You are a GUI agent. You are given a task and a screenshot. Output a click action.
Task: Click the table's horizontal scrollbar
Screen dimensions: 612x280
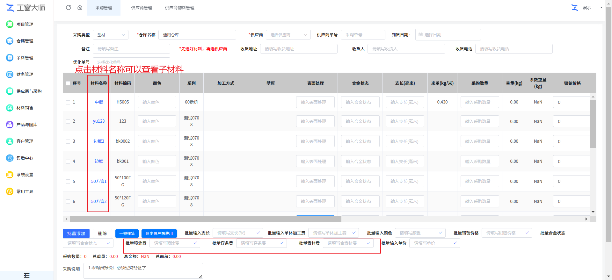pos(205,219)
